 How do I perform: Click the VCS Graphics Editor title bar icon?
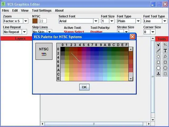[x=3, y=4]
